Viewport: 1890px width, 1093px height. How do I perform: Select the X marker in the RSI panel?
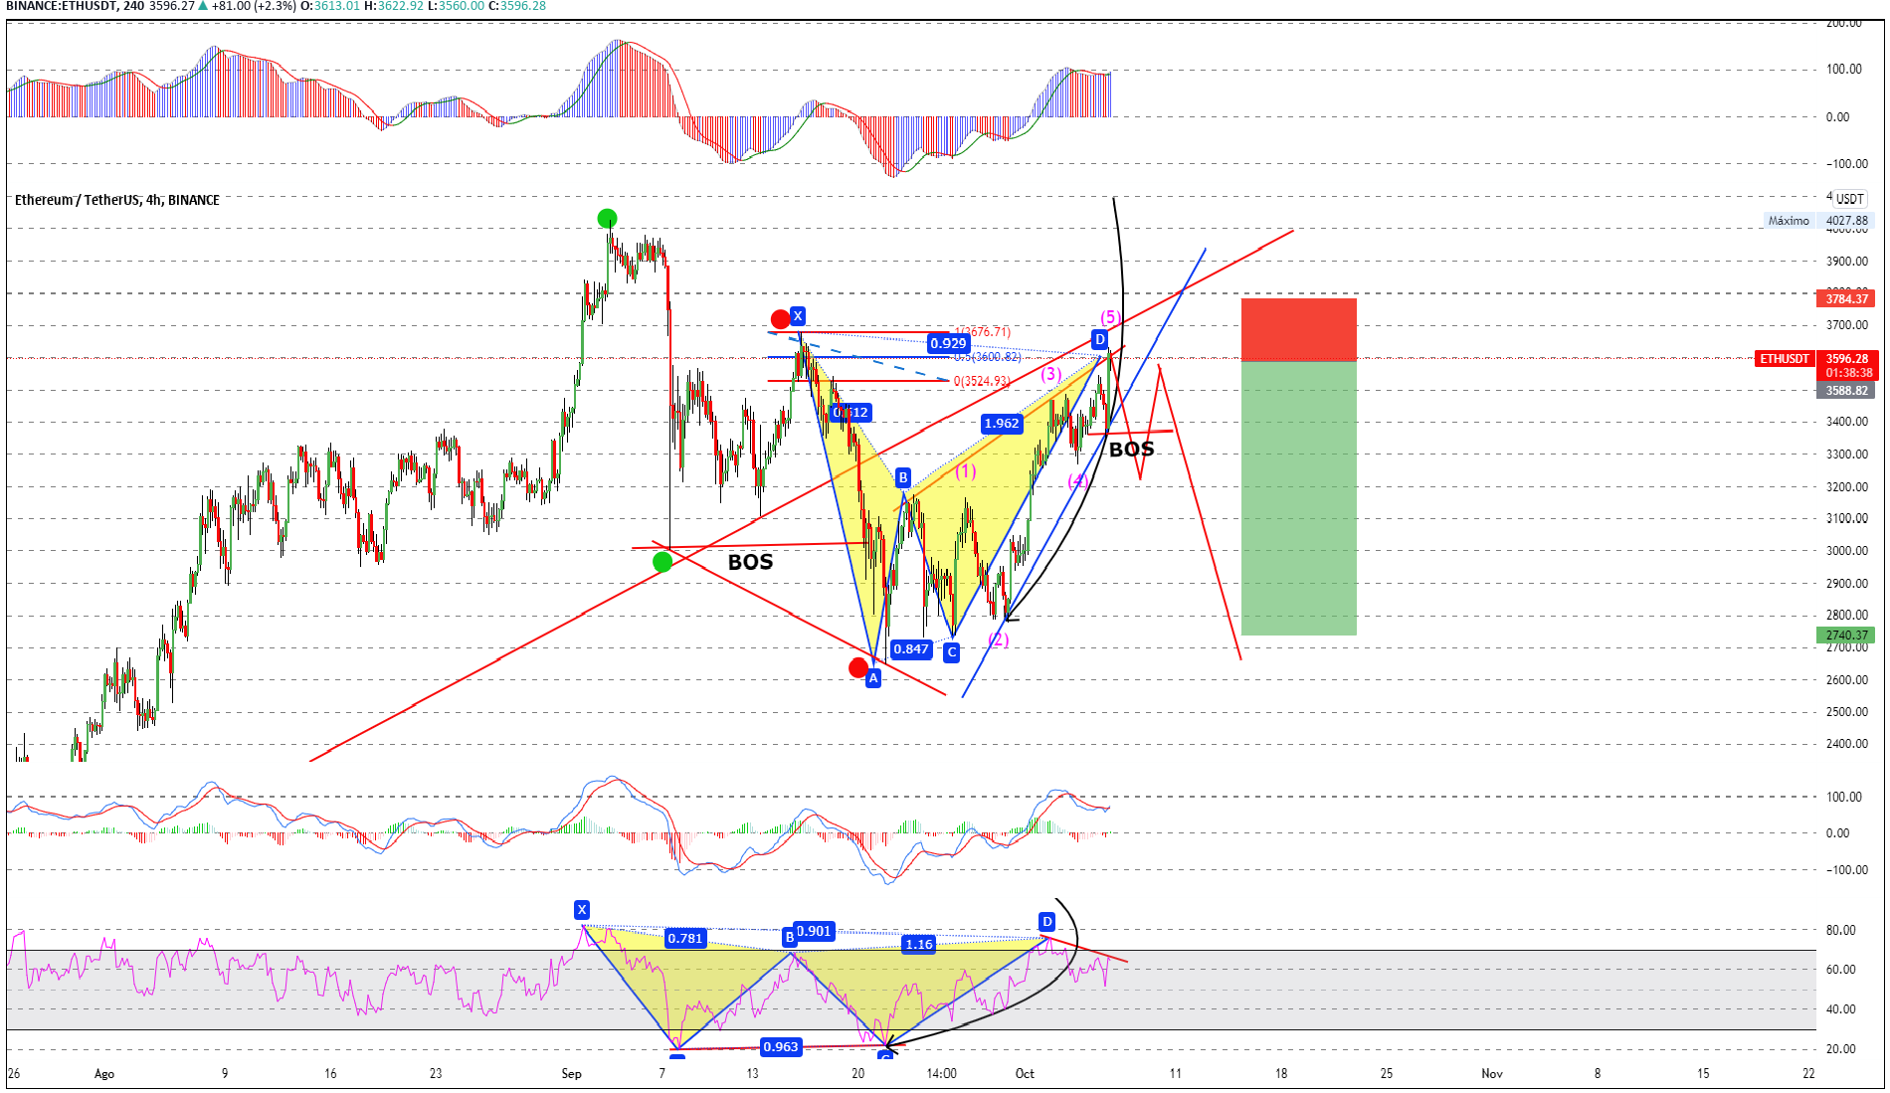582,910
